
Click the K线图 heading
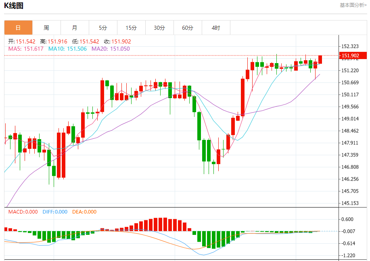pyautogui.click(x=14, y=5)
